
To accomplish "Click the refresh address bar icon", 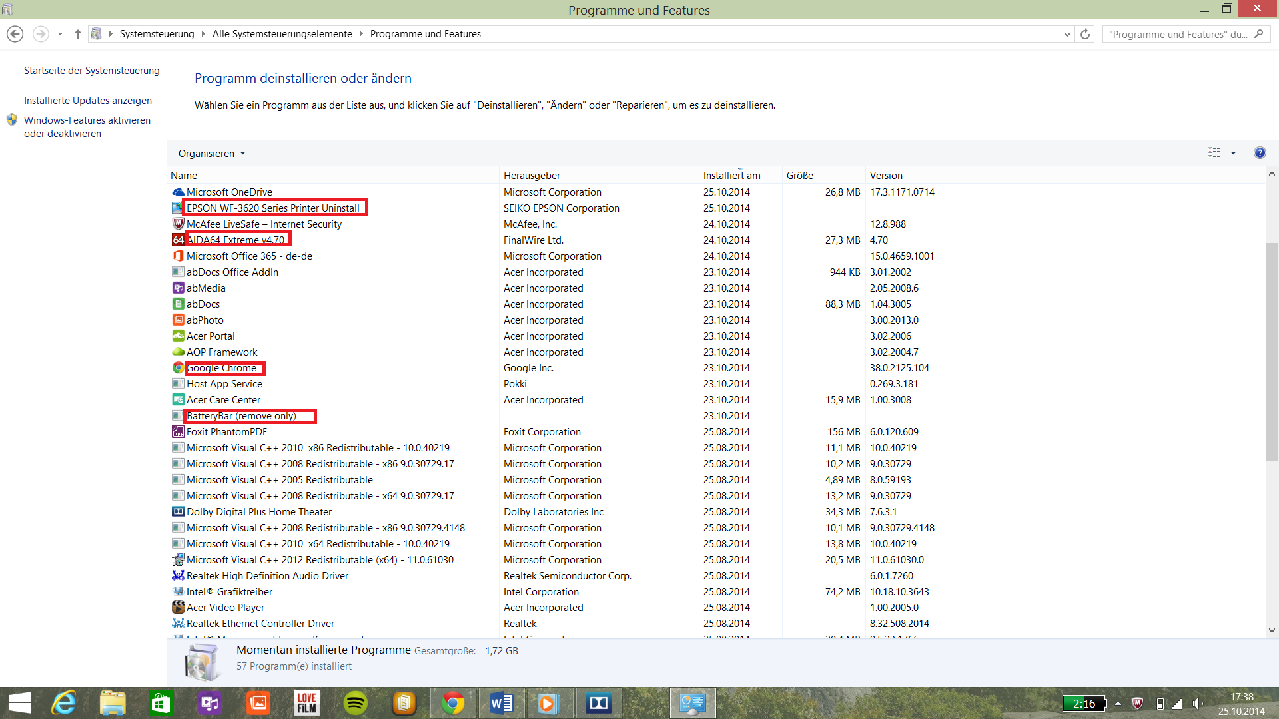I will point(1085,34).
